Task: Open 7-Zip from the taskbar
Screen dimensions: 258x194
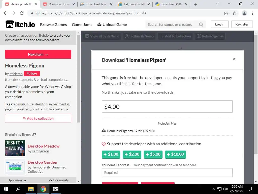Action: (x=56, y=189)
